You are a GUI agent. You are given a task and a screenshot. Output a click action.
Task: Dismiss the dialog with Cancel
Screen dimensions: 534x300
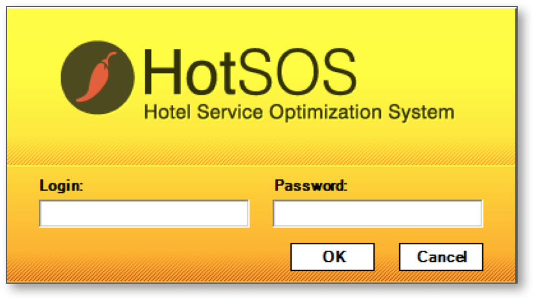point(441,257)
